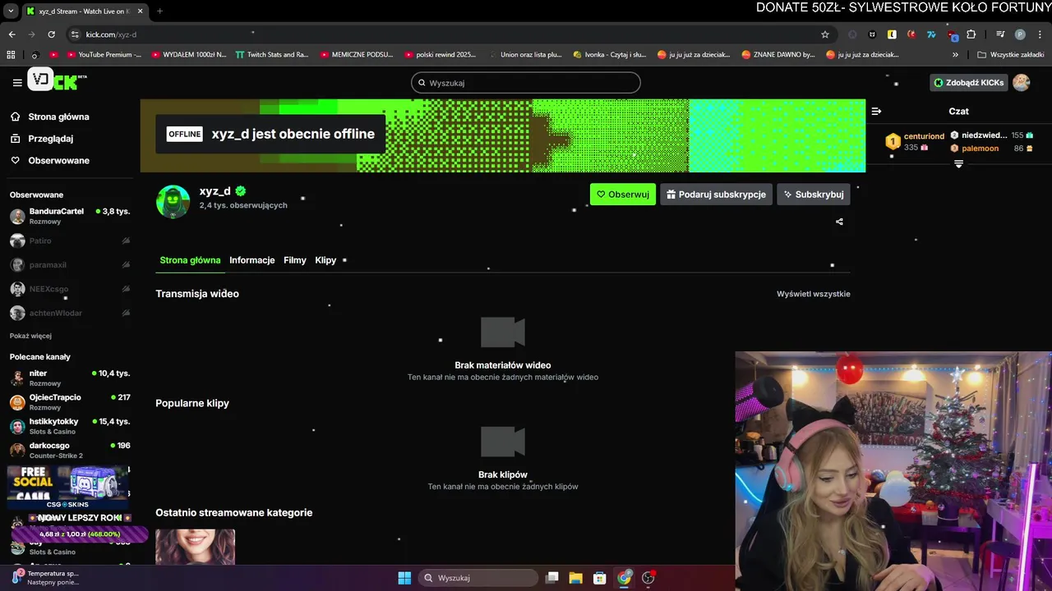The height and width of the screenshot is (591, 1052).
Task: Open OBS Studio from taskbar
Action: 648,578
